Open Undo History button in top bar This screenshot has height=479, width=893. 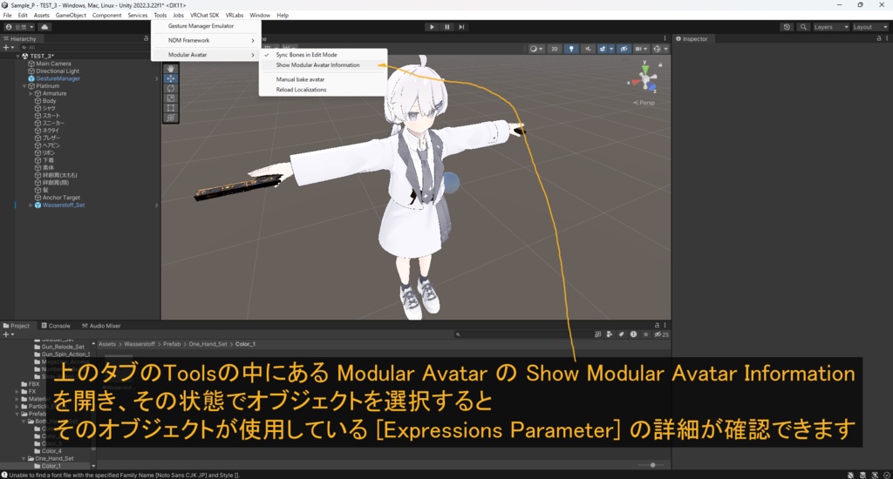[x=787, y=27]
